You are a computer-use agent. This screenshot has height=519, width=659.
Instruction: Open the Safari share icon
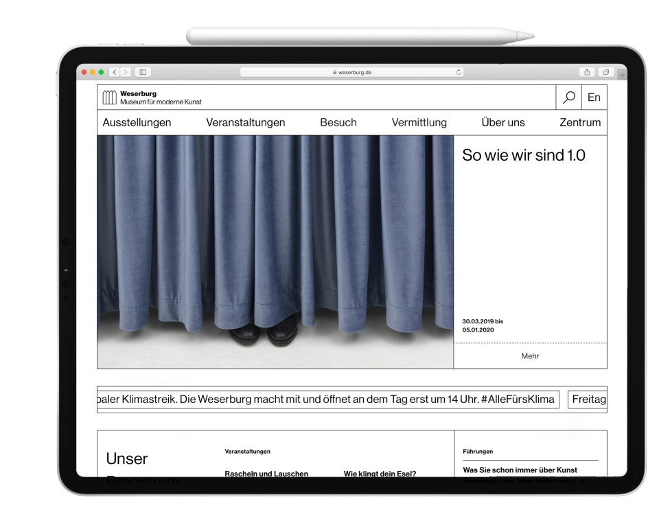coord(588,72)
